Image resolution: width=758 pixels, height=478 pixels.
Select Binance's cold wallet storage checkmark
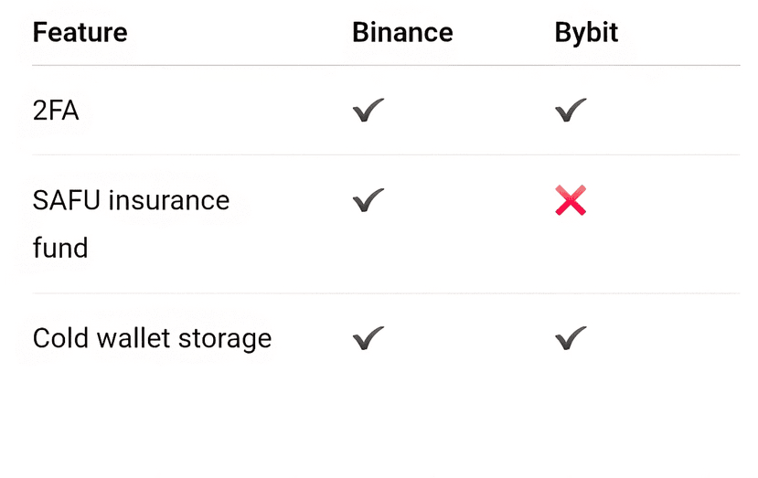pos(368,339)
